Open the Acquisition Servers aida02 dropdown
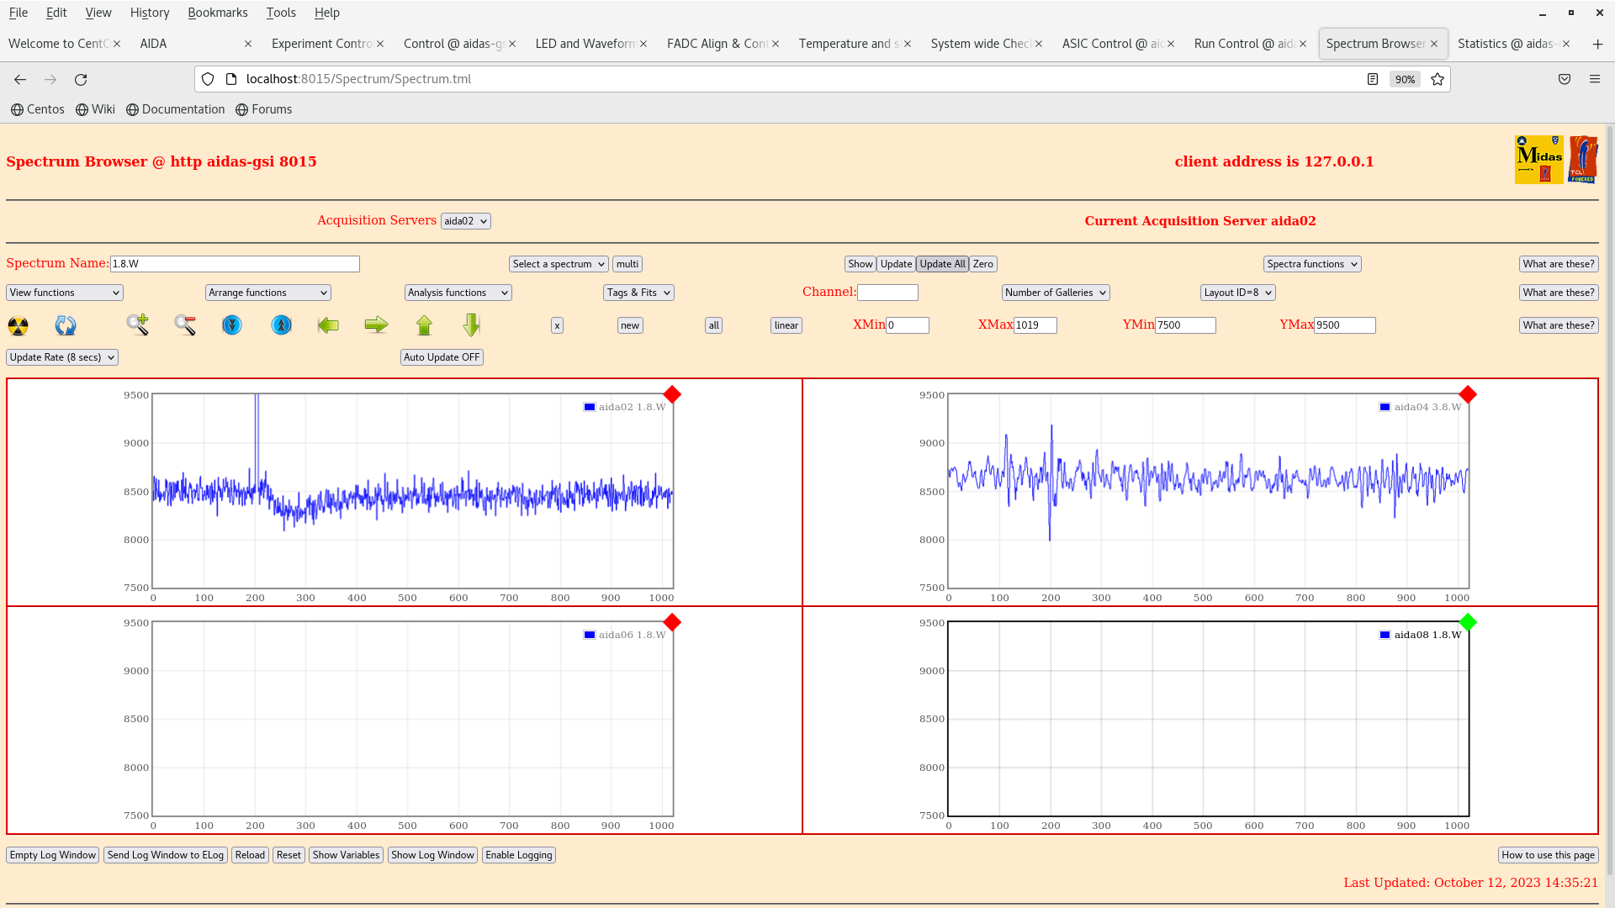The image size is (1615, 908). point(465,221)
